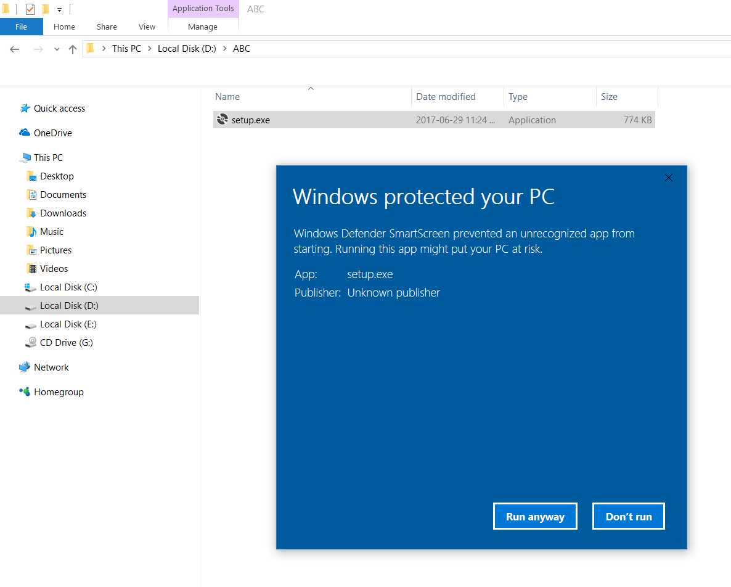Open Local Disk (C:) in sidebar
Screen dimensions: 731x587
pos(68,287)
